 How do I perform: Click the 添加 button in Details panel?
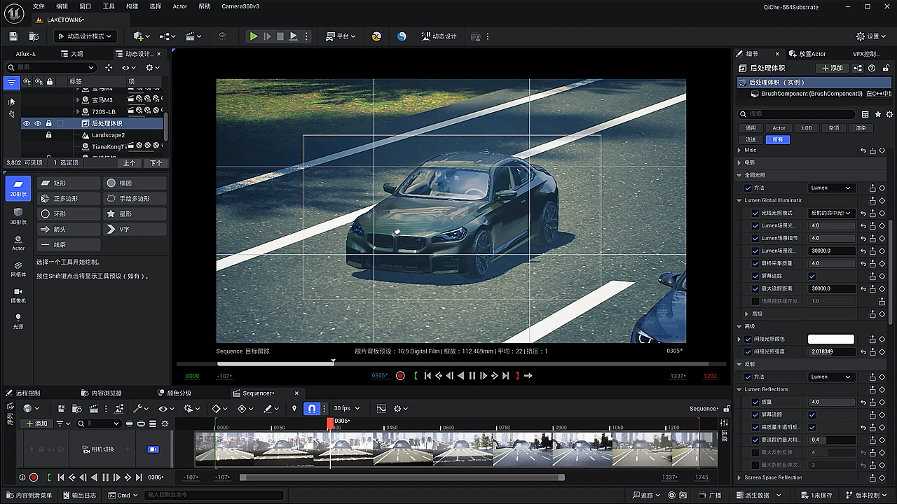click(832, 68)
